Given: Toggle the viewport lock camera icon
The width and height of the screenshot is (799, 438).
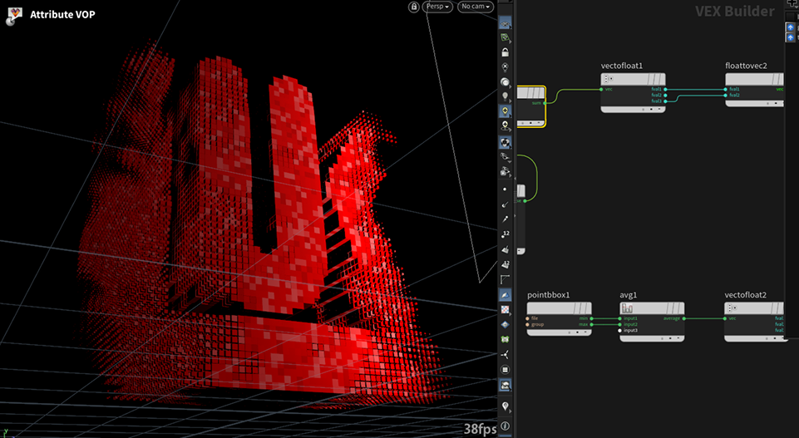Looking at the screenshot, I should coord(414,7).
